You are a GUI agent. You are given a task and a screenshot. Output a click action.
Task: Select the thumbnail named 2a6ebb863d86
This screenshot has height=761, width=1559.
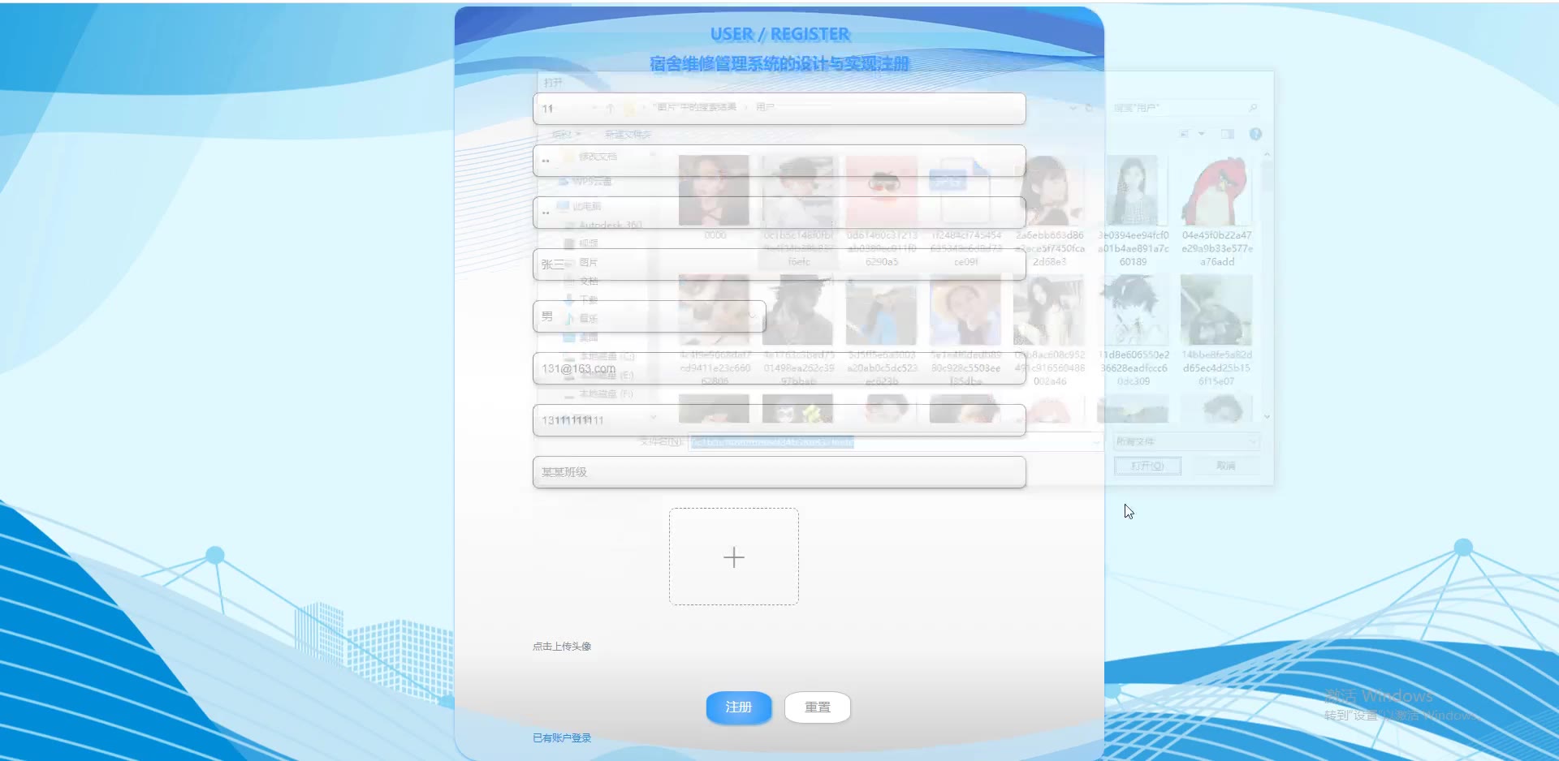click(1049, 211)
